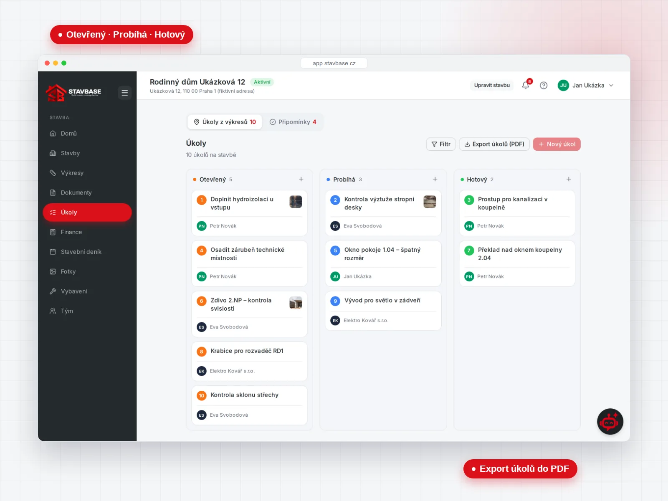Open task Doplnit hydroizolaci u vstupu
Screen dimensions: 668x501
[249, 213]
